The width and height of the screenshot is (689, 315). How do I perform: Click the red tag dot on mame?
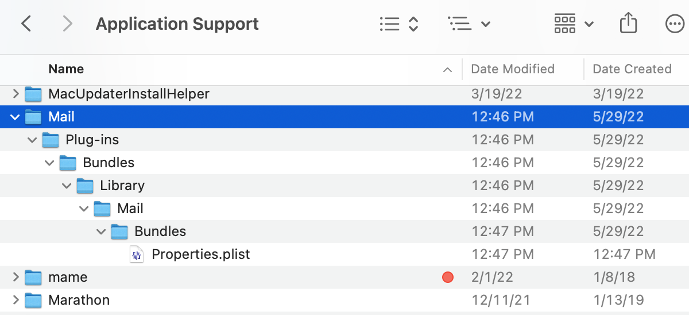coord(448,277)
